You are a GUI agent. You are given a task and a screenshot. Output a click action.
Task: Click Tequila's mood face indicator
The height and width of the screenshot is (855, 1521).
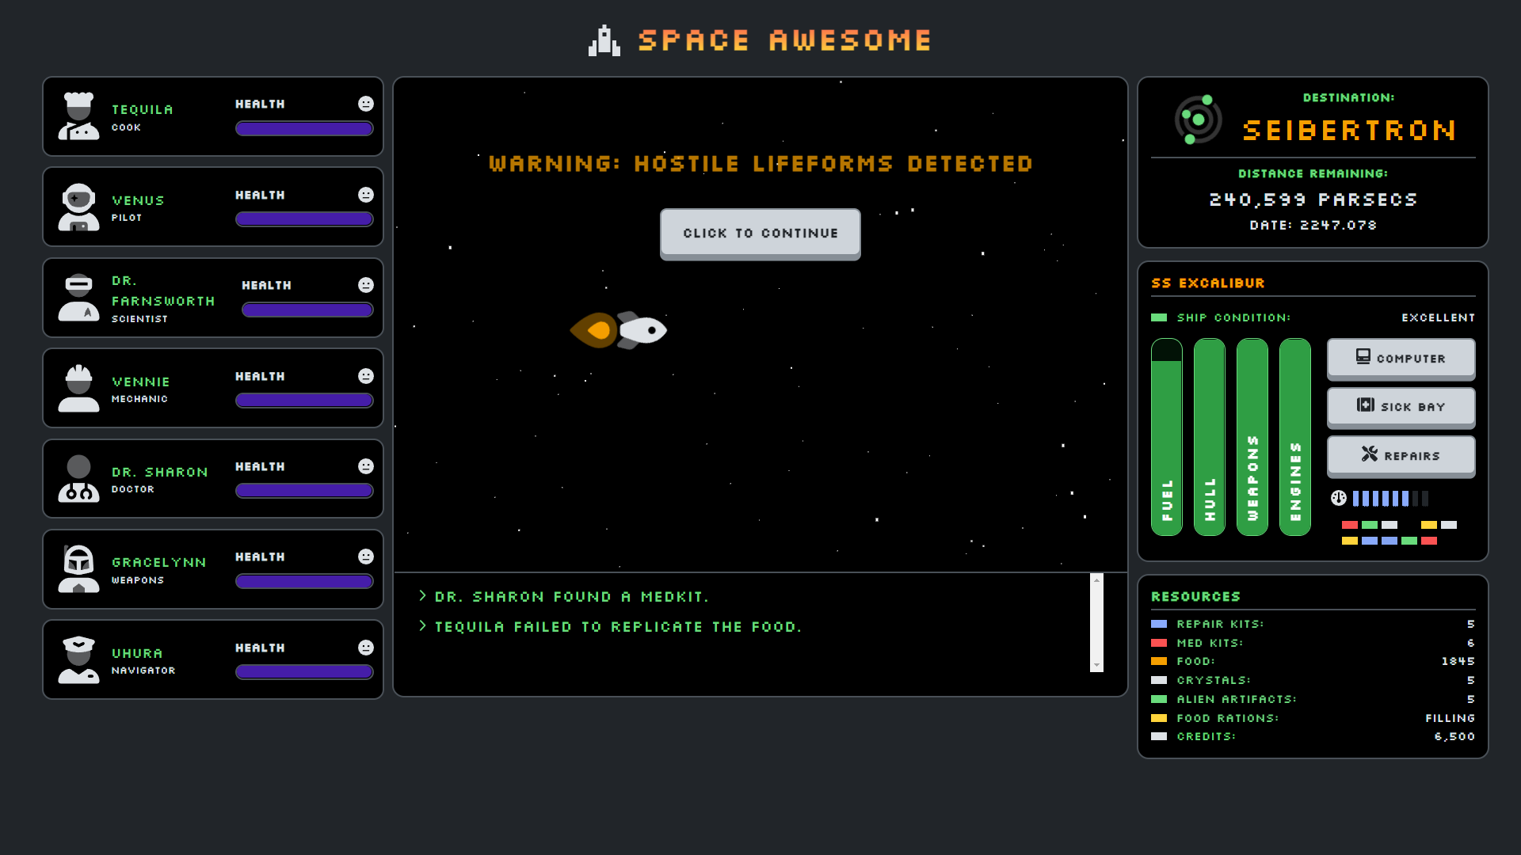365,104
